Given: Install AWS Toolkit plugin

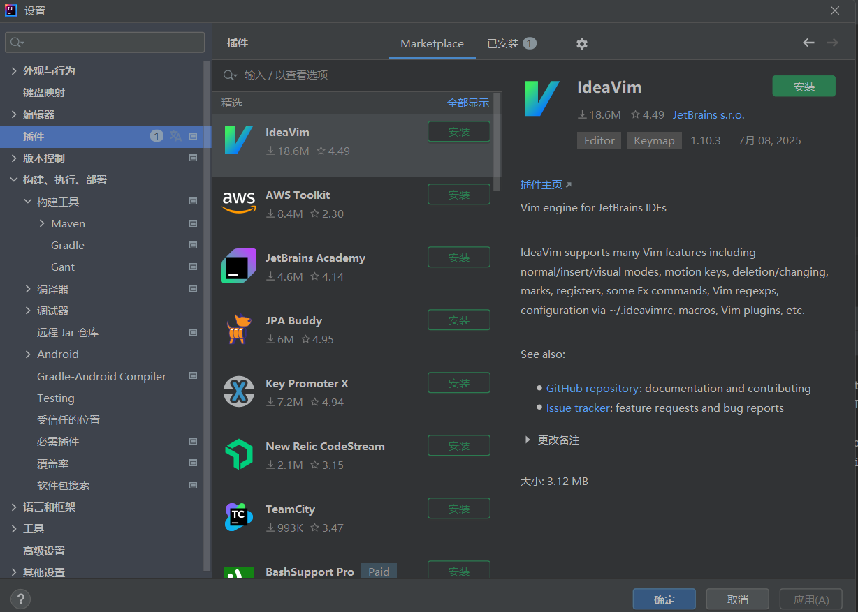Looking at the screenshot, I should coord(459,195).
